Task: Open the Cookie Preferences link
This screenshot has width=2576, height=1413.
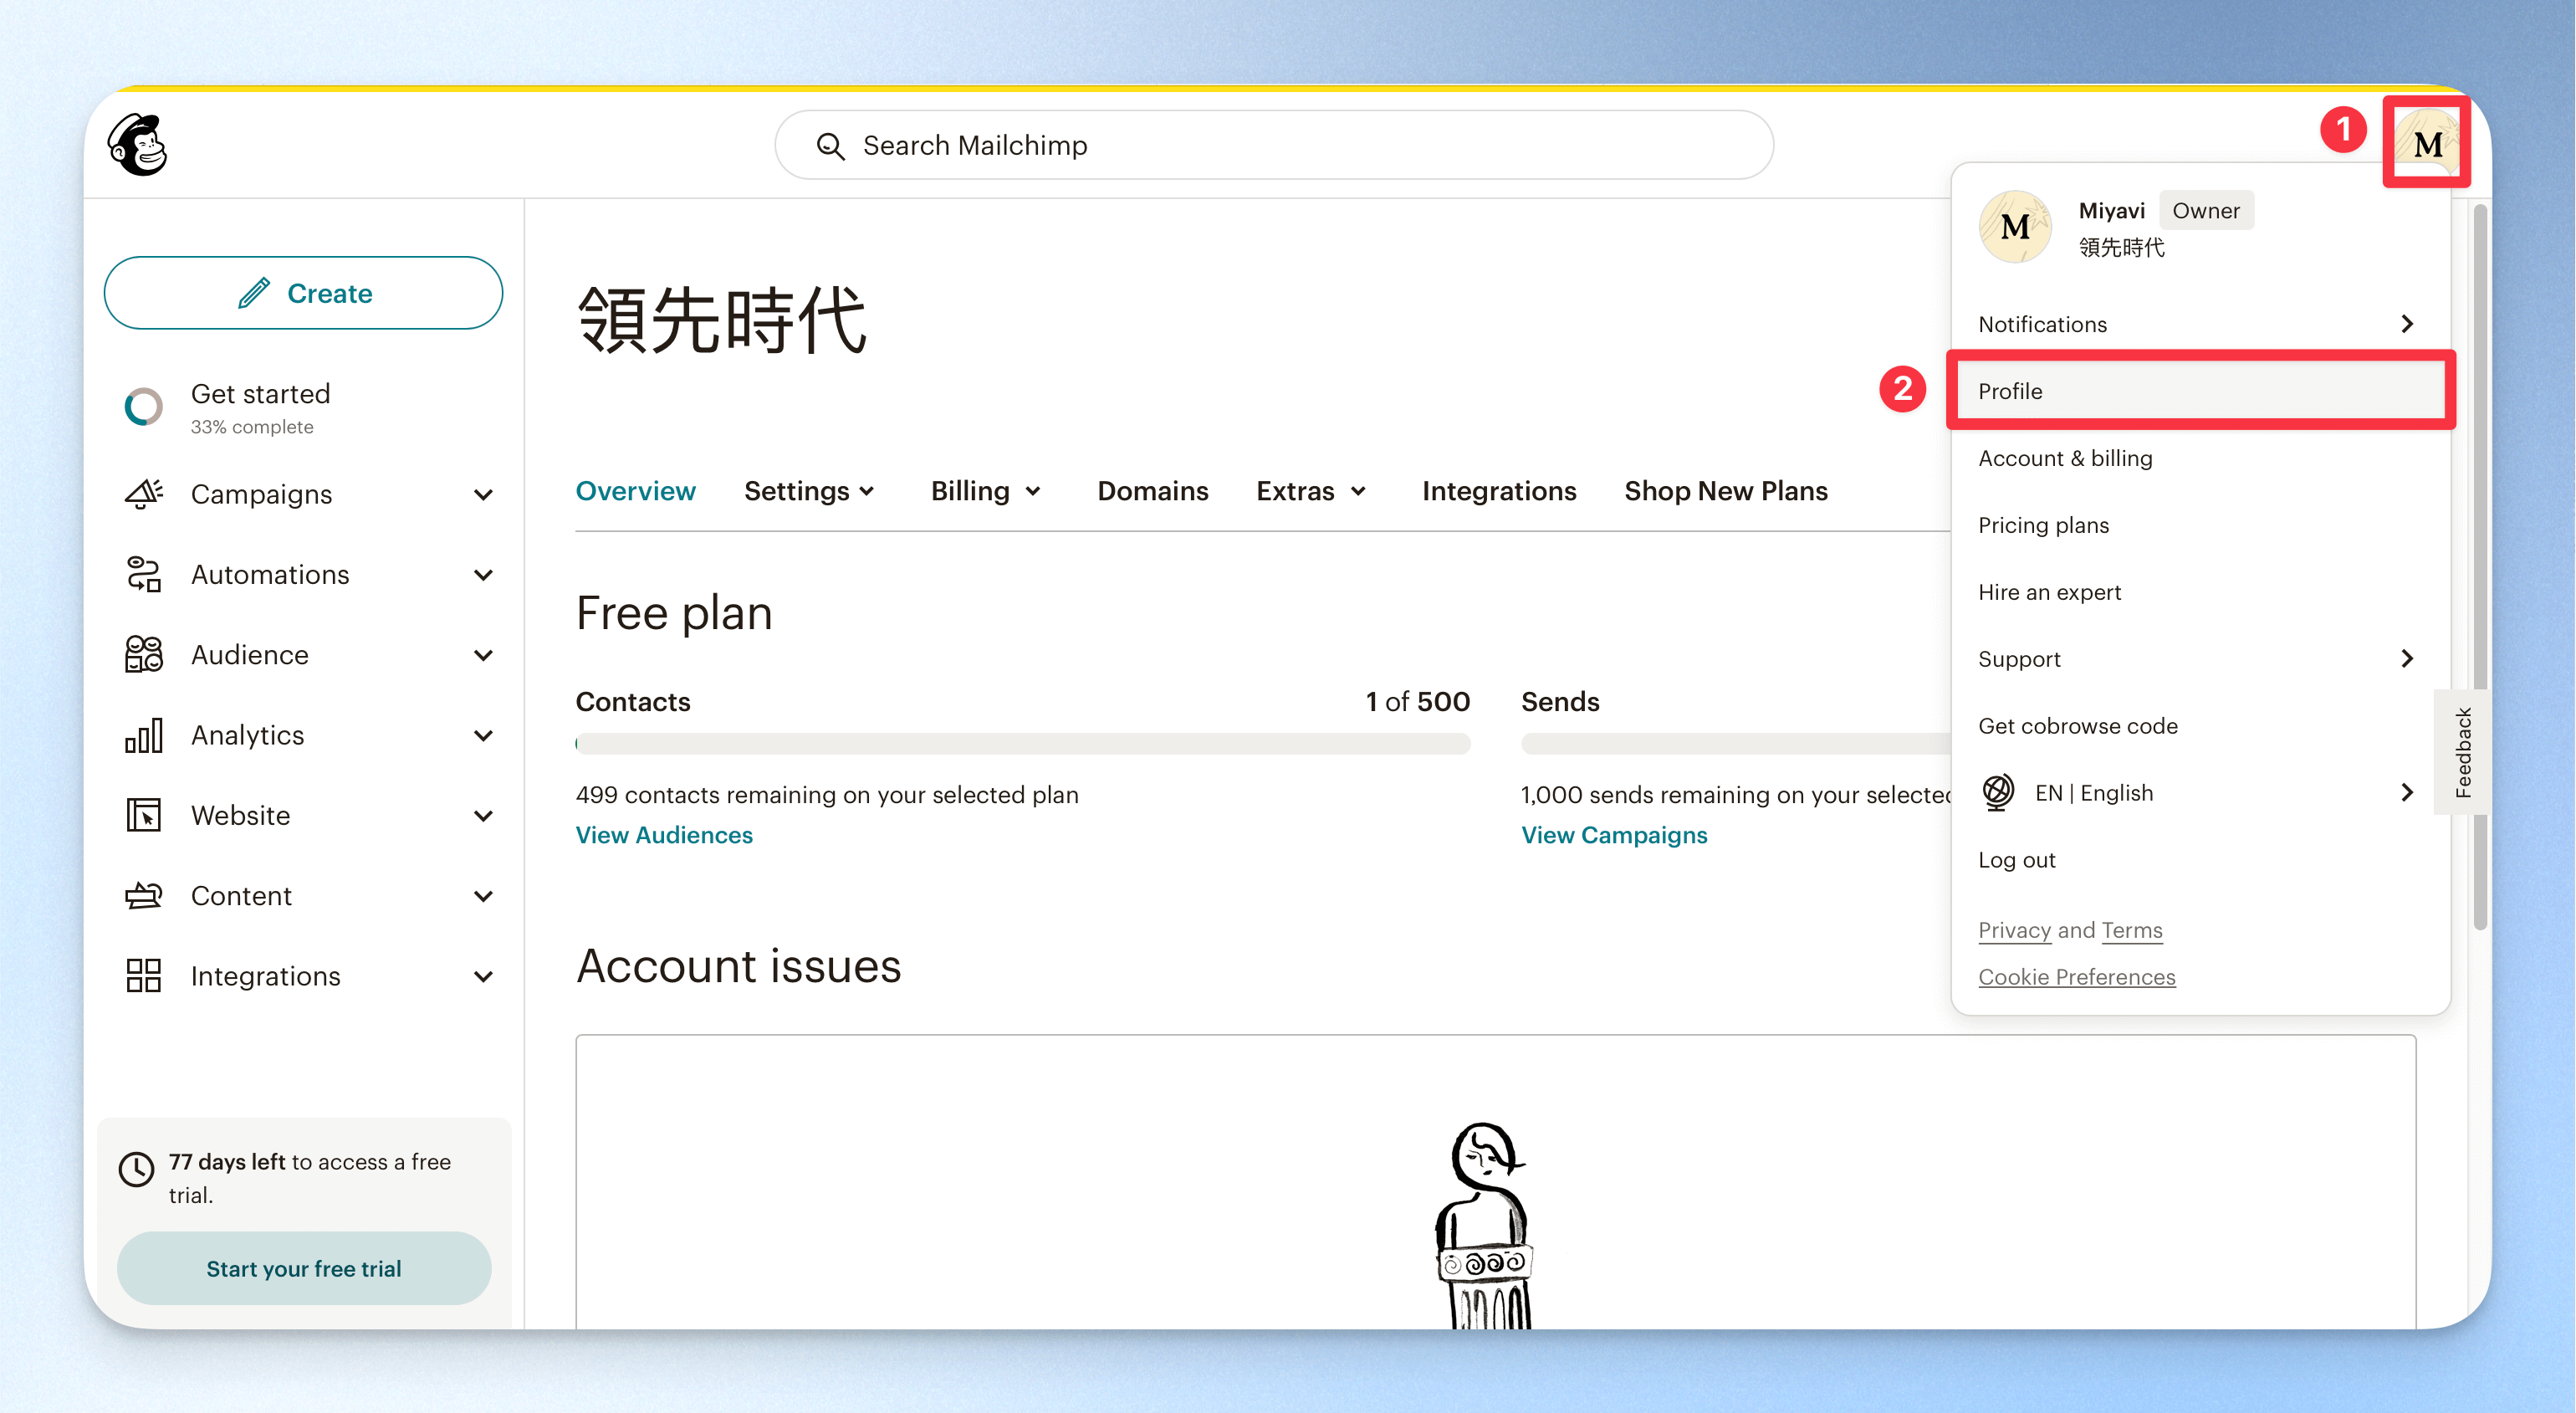Action: click(x=2076, y=977)
